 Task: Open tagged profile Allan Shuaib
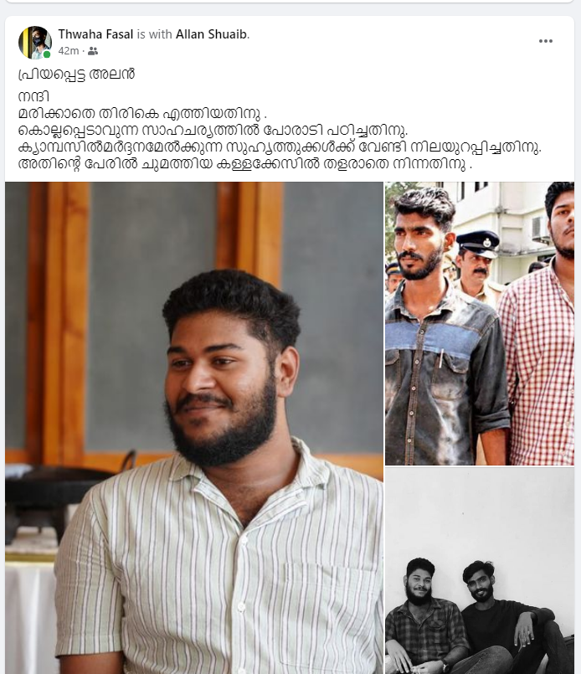pos(212,34)
